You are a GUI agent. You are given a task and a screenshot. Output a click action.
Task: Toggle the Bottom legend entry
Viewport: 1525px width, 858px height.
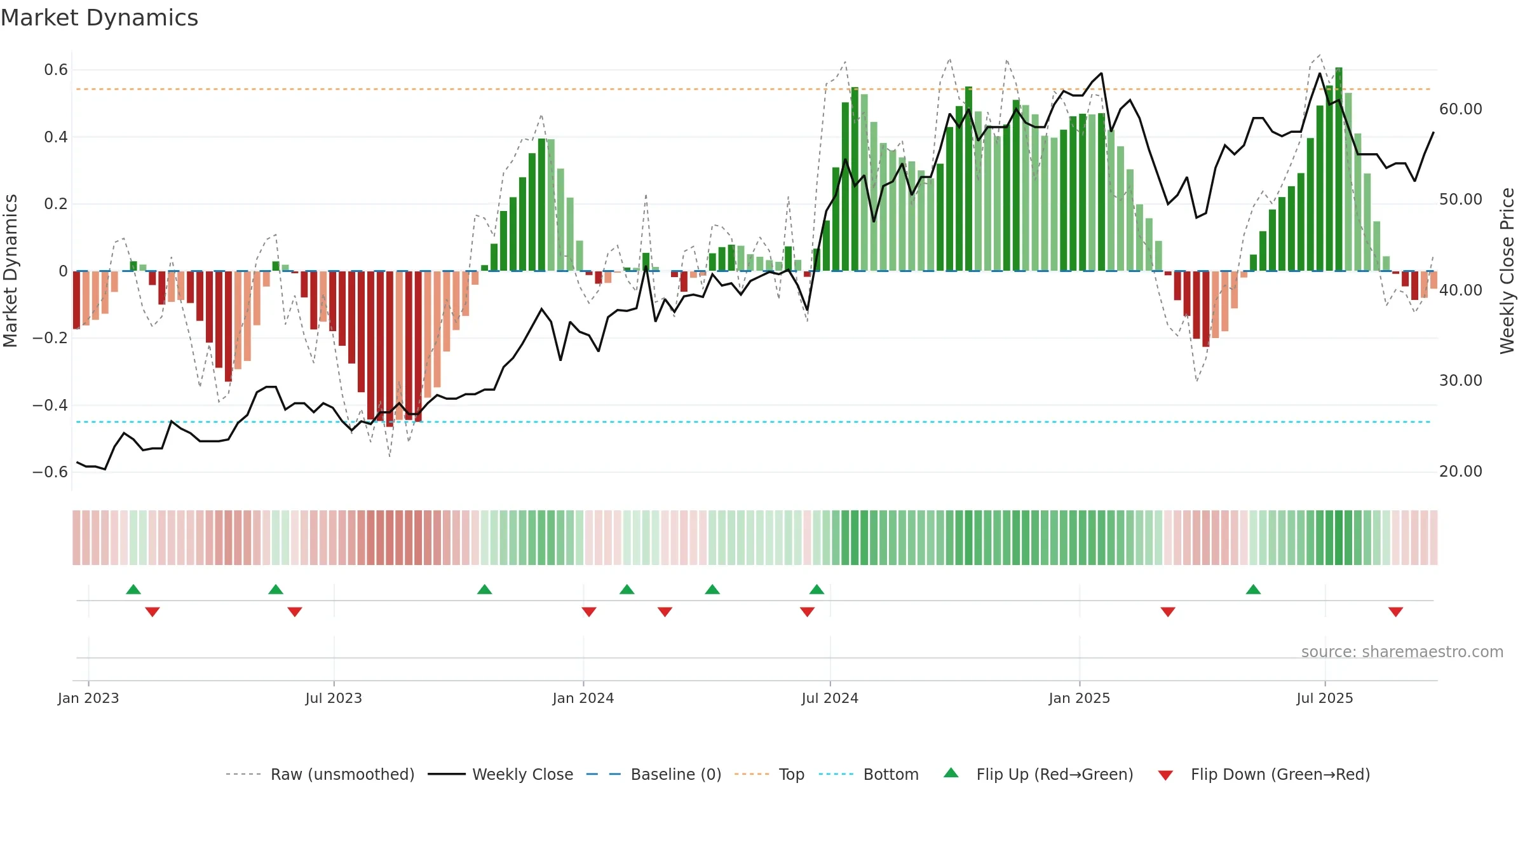point(869,775)
